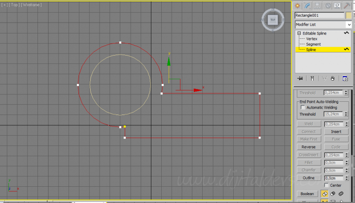Click the CrossInsert button
Image resolution: width=355 pixels, height=203 pixels.
click(x=309, y=155)
